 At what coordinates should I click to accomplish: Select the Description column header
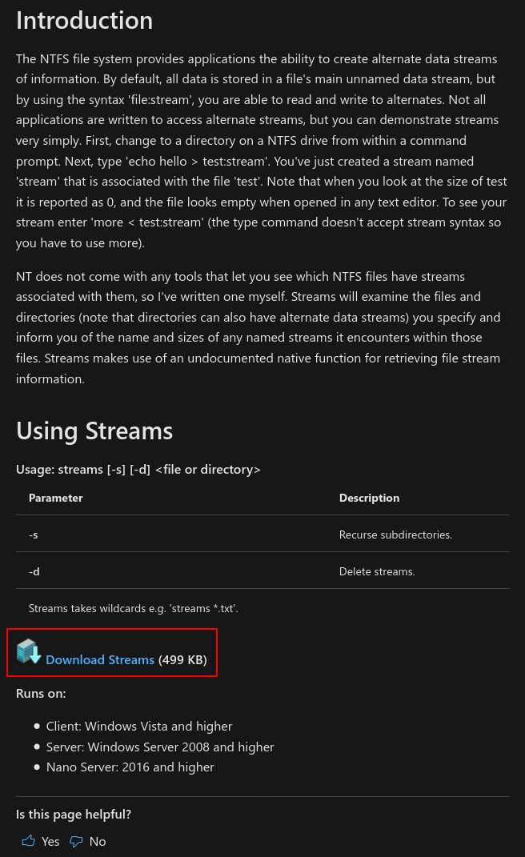369,498
